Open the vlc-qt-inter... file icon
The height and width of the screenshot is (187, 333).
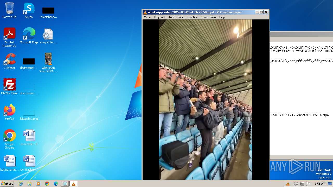[x=48, y=36]
